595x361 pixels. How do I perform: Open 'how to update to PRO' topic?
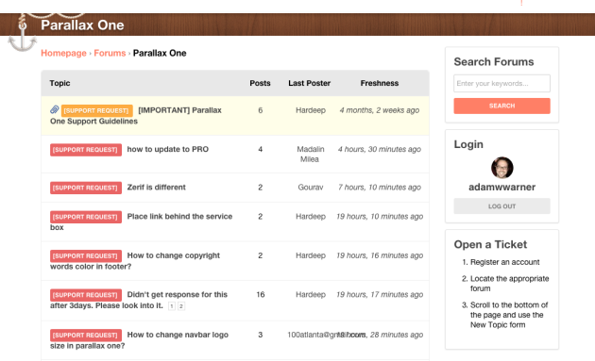point(168,149)
